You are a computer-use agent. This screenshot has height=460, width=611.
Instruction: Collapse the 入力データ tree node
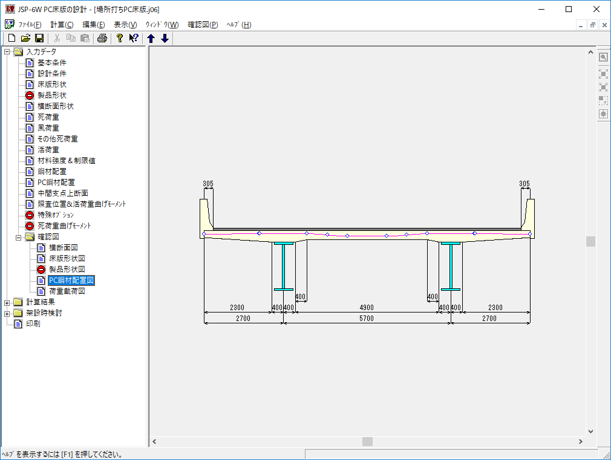point(7,52)
